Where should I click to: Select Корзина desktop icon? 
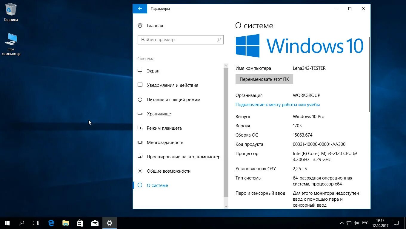click(11, 13)
